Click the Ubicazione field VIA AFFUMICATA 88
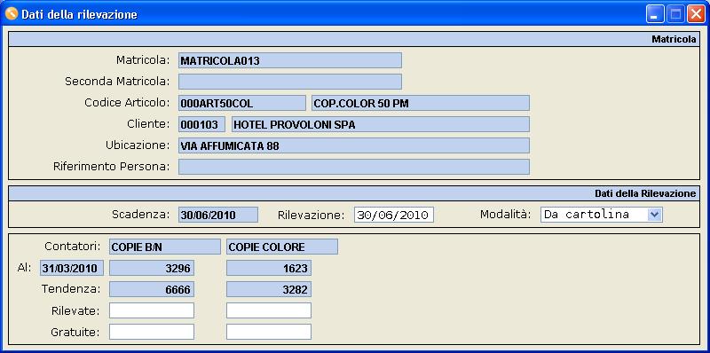710x353 pixels. 354,145
